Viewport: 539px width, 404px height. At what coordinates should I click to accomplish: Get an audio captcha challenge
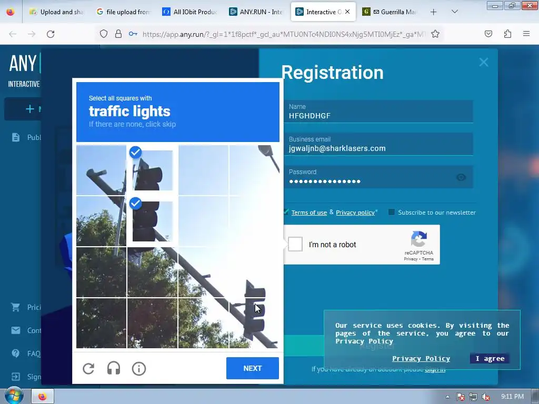tap(114, 368)
